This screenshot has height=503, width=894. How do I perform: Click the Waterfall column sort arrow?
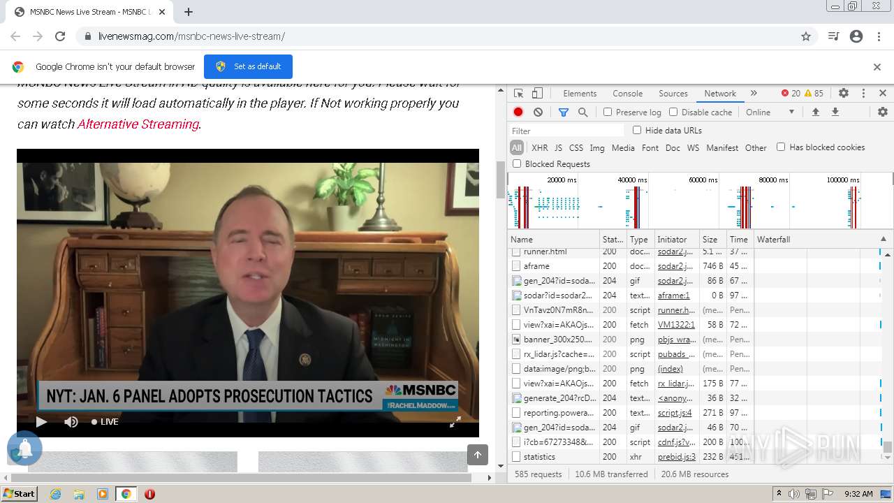(883, 239)
